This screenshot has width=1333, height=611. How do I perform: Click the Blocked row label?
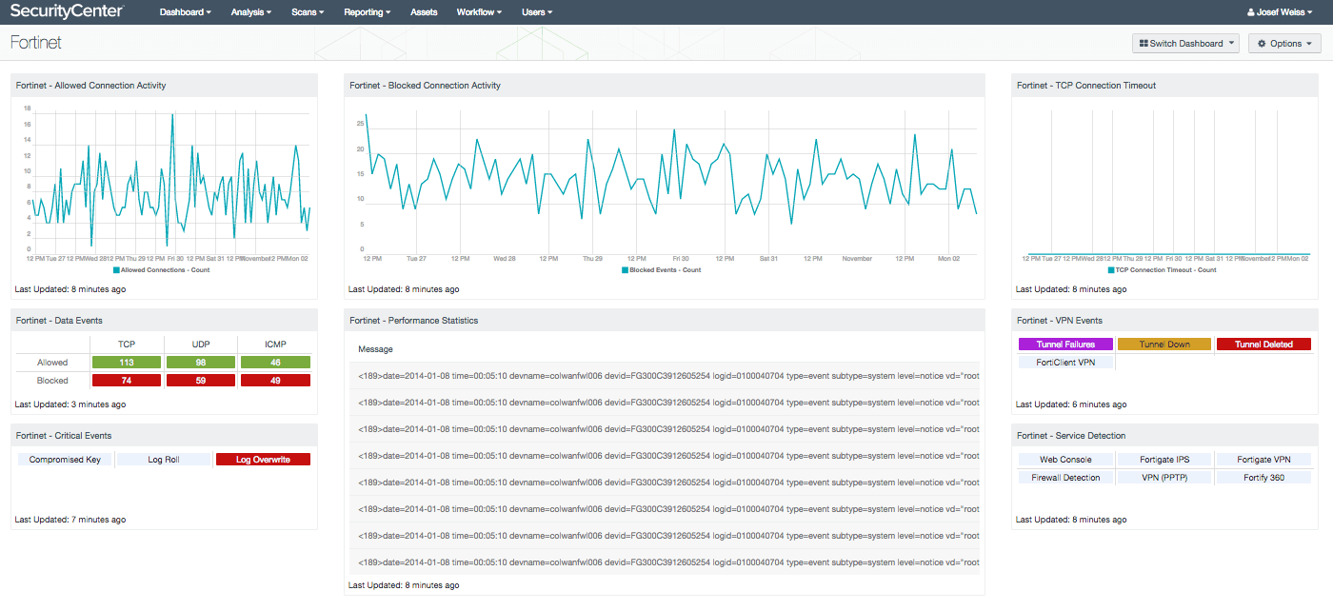(x=52, y=381)
